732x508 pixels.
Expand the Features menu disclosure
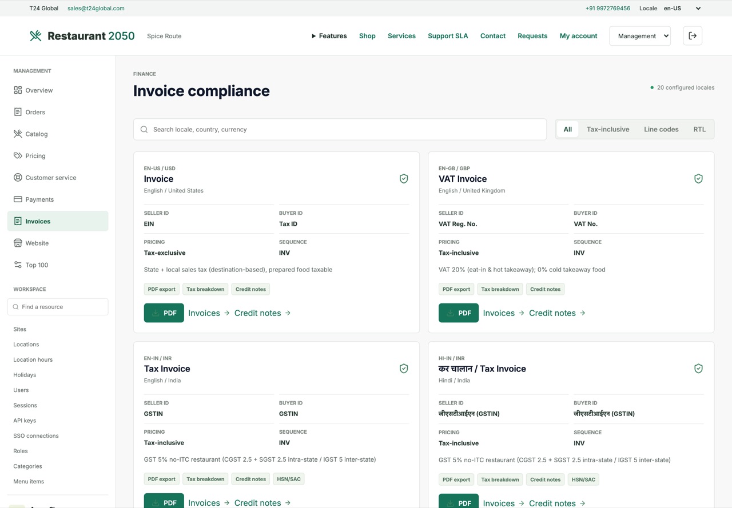tap(329, 36)
